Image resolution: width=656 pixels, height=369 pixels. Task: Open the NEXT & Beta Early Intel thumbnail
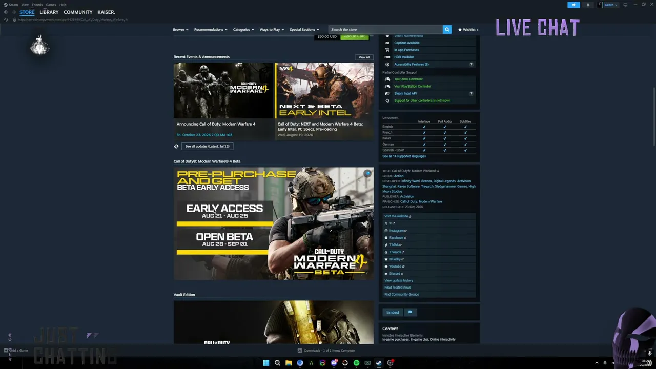324,91
